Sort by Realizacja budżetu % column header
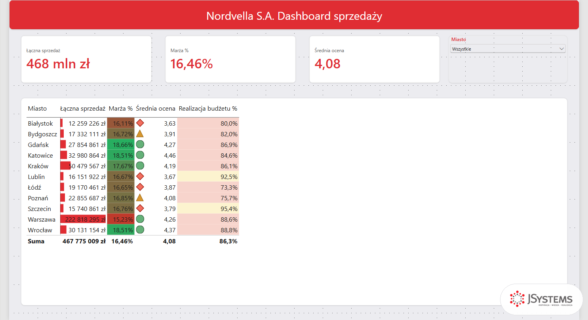Image resolution: width=588 pixels, height=320 pixels. (208, 109)
